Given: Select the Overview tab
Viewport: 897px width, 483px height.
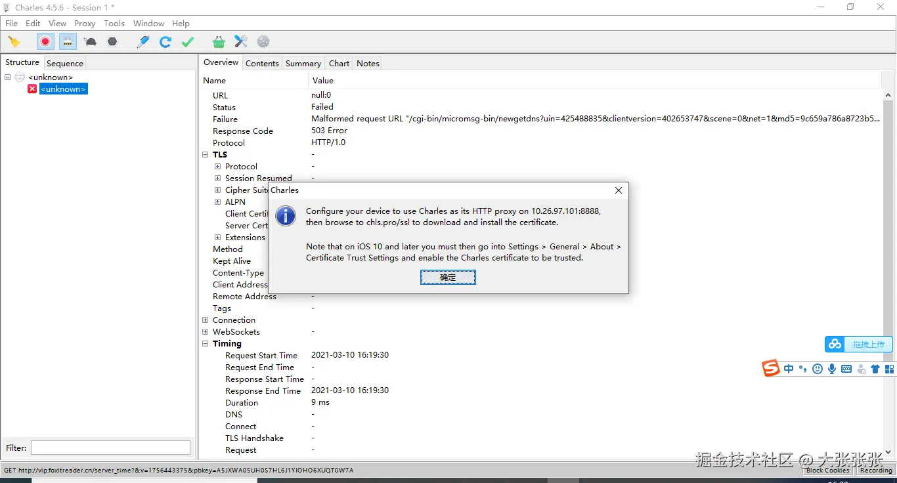Looking at the screenshot, I should [221, 62].
